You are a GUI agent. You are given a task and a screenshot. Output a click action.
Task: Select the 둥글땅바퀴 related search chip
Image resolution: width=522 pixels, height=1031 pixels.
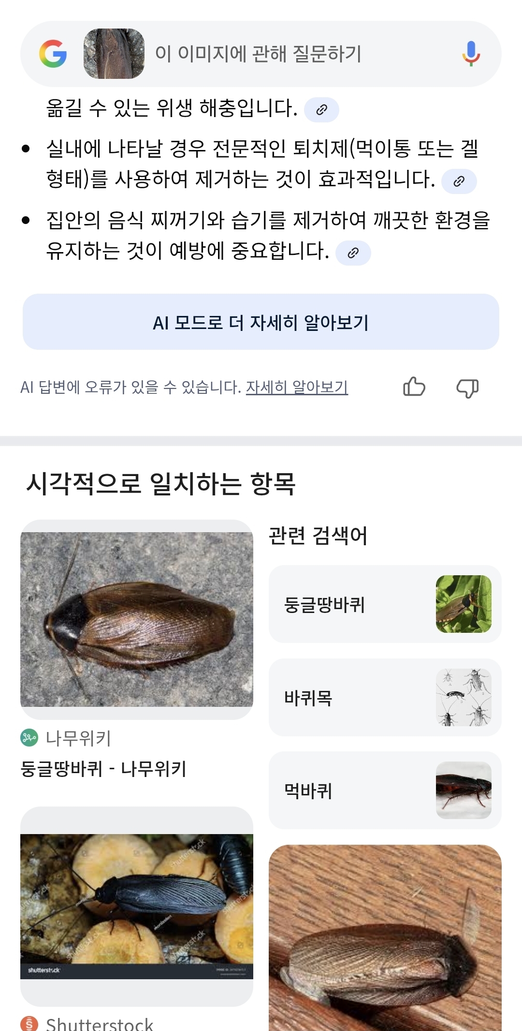click(385, 604)
